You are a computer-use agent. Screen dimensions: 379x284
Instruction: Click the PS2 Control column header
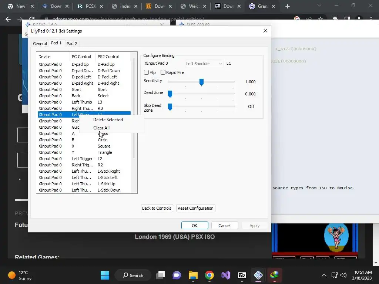coord(113,57)
